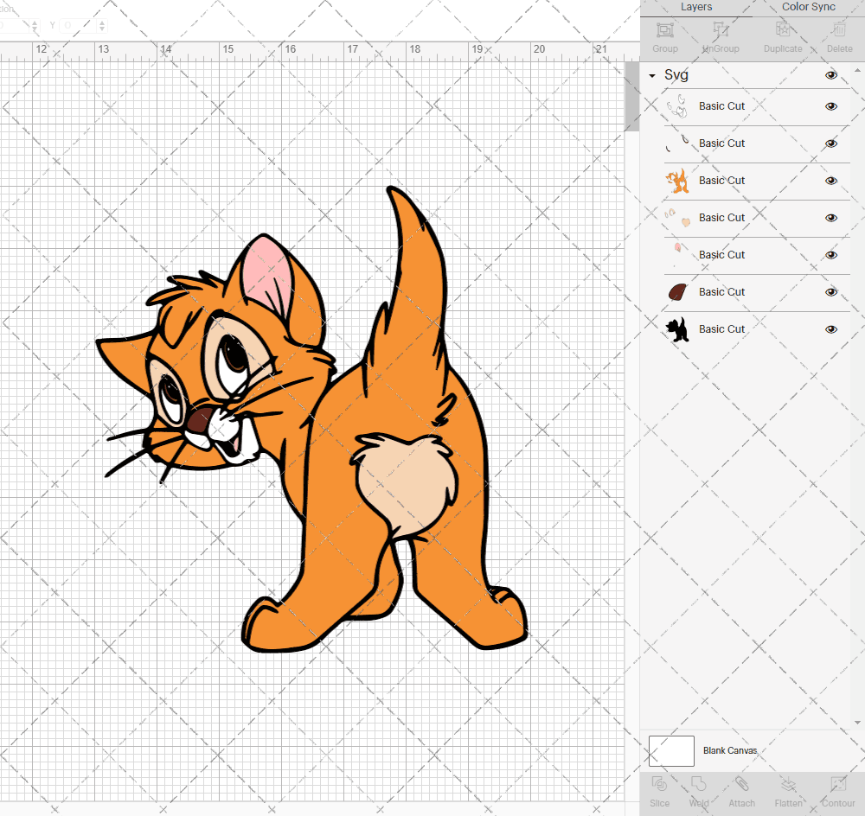Click the layers panel scroll-up arrow

coord(856,71)
